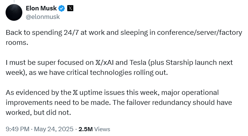This screenshot has height=136, width=248.
Task: Click the thread connector line above the avatar
Action: click(x=14, y=1)
